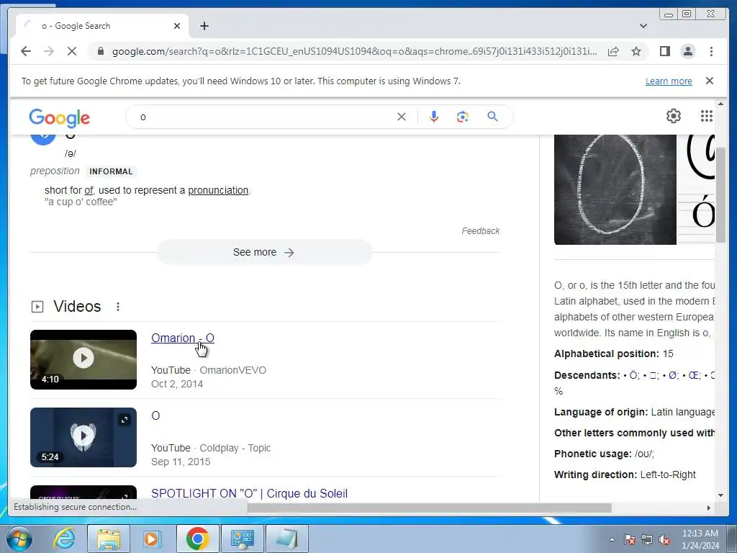The image size is (737, 553).
Task: Click the horizontal scrollbar thumb
Action: click(430, 508)
